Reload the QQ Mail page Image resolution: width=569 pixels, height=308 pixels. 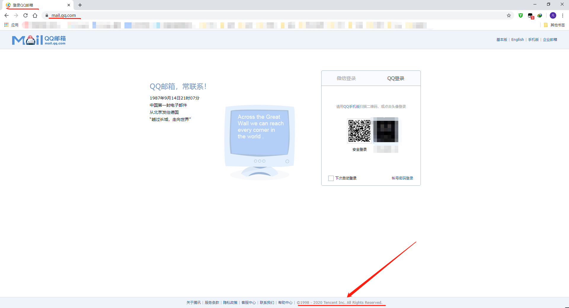point(25,15)
